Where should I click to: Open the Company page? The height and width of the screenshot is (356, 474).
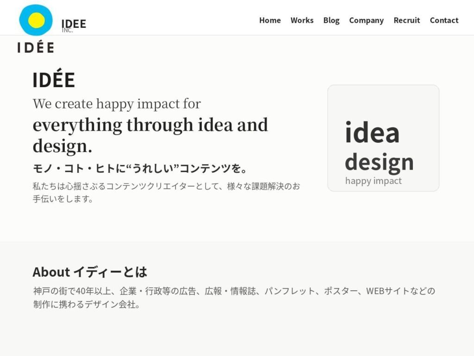tap(366, 20)
